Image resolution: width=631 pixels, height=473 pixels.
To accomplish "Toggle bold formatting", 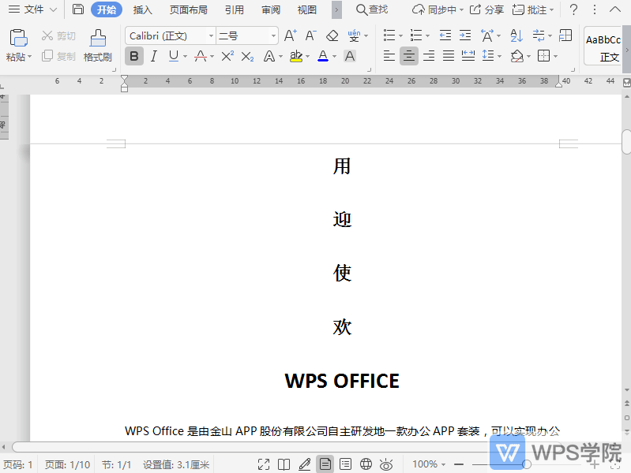I will coord(134,56).
